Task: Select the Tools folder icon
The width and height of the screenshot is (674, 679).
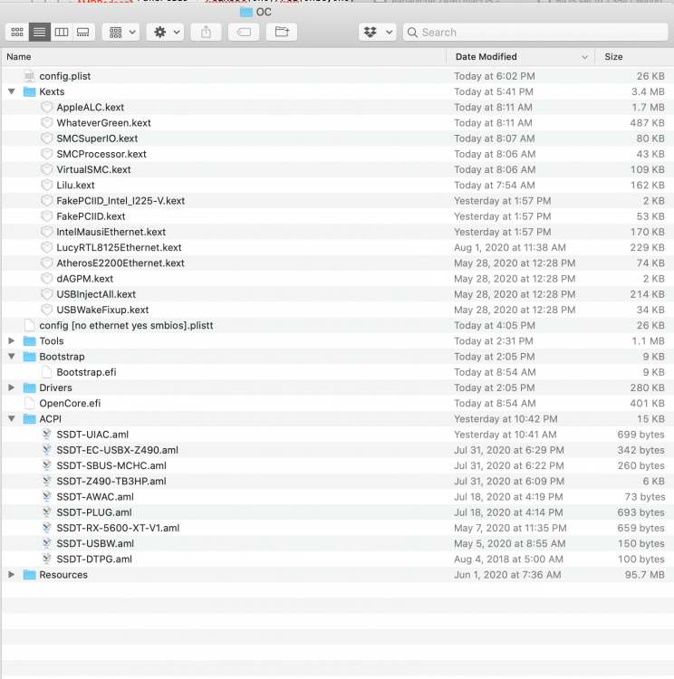Action: [30, 340]
